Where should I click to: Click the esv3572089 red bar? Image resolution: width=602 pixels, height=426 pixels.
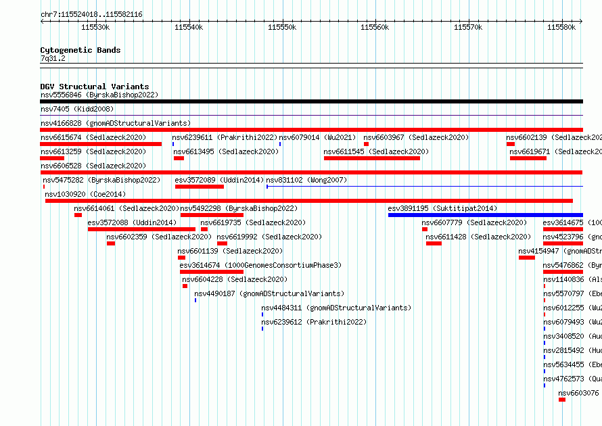200,187
